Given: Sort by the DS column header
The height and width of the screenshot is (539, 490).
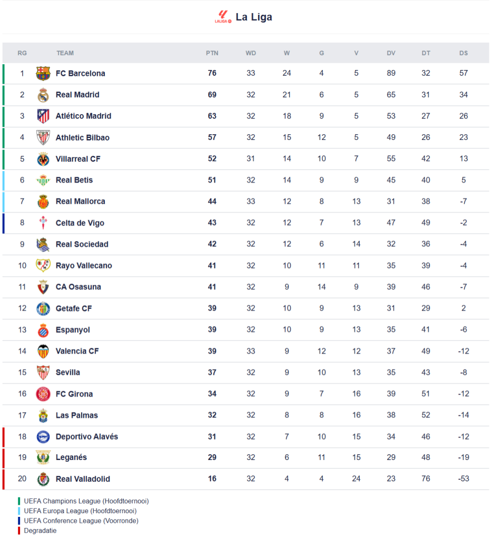Looking at the screenshot, I should point(463,53).
